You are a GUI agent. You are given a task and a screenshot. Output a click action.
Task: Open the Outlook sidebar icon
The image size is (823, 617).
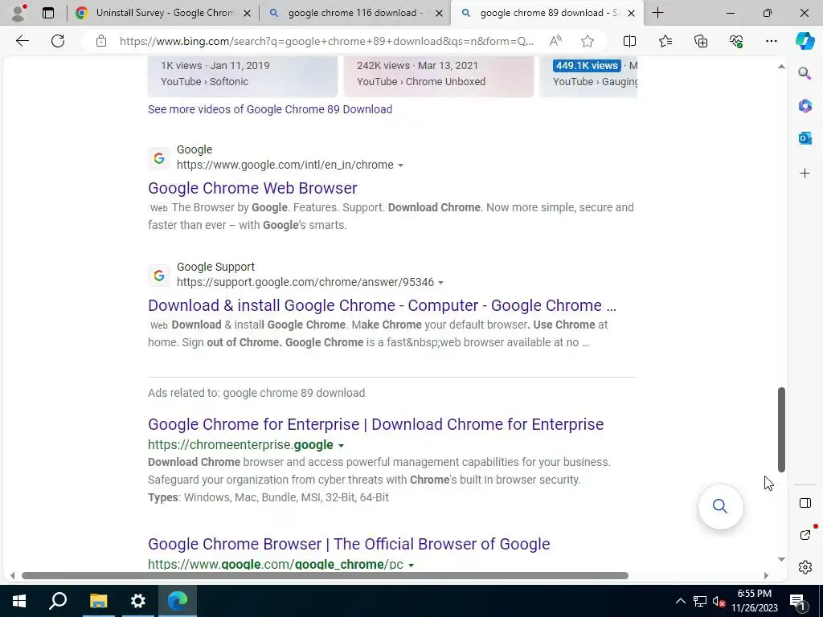point(805,138)
